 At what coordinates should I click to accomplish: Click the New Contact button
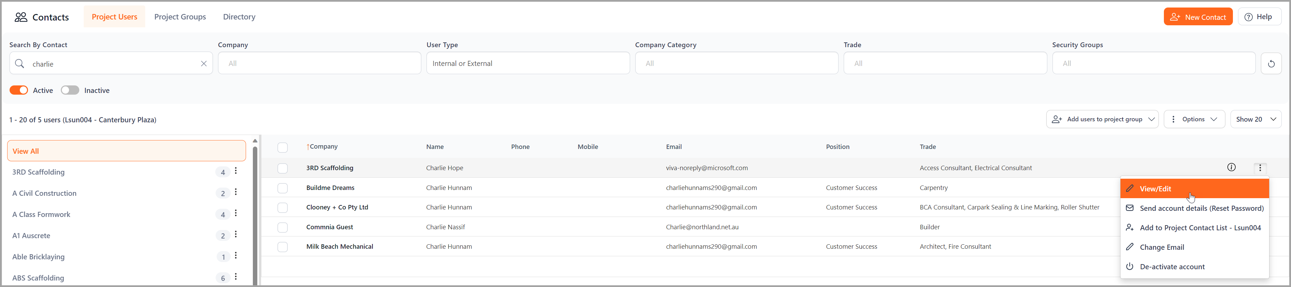click(1198, 16)
